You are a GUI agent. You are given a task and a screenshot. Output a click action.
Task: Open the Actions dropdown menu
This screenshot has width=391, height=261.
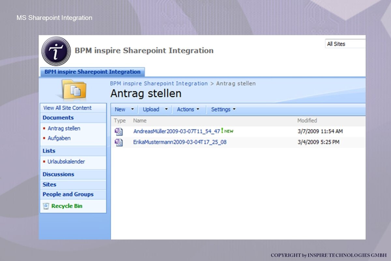coord(188,109)
